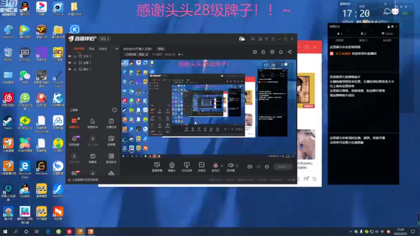Viewport: 420px width, 236px height.
Task: Switch to the 可改名 scene tab
Action: (103, 49)
